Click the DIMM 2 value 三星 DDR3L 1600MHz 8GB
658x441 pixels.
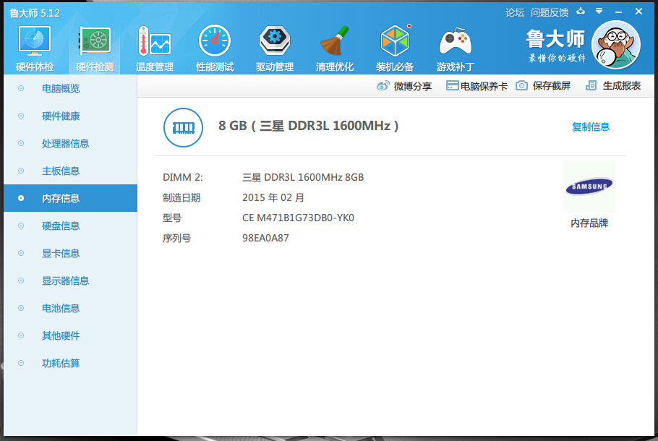coord(303,178)
